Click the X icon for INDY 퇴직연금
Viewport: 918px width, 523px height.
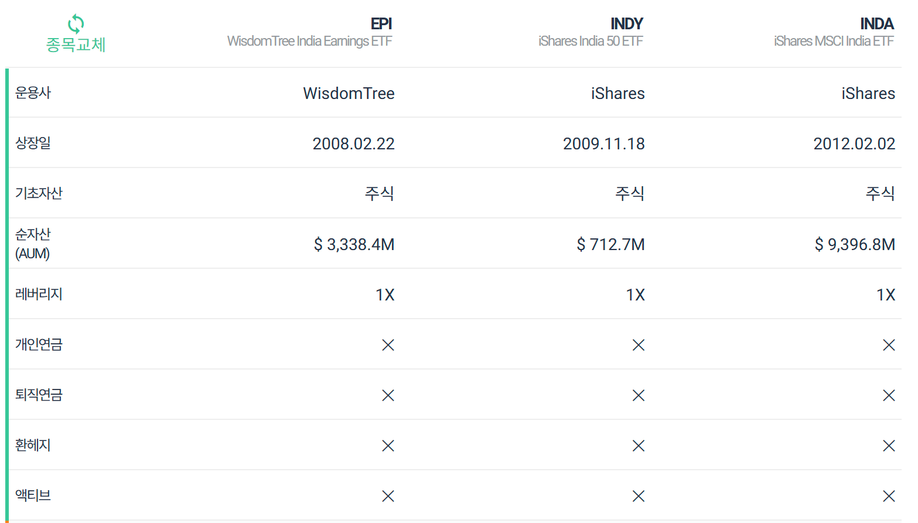click(x=639, y=395)
